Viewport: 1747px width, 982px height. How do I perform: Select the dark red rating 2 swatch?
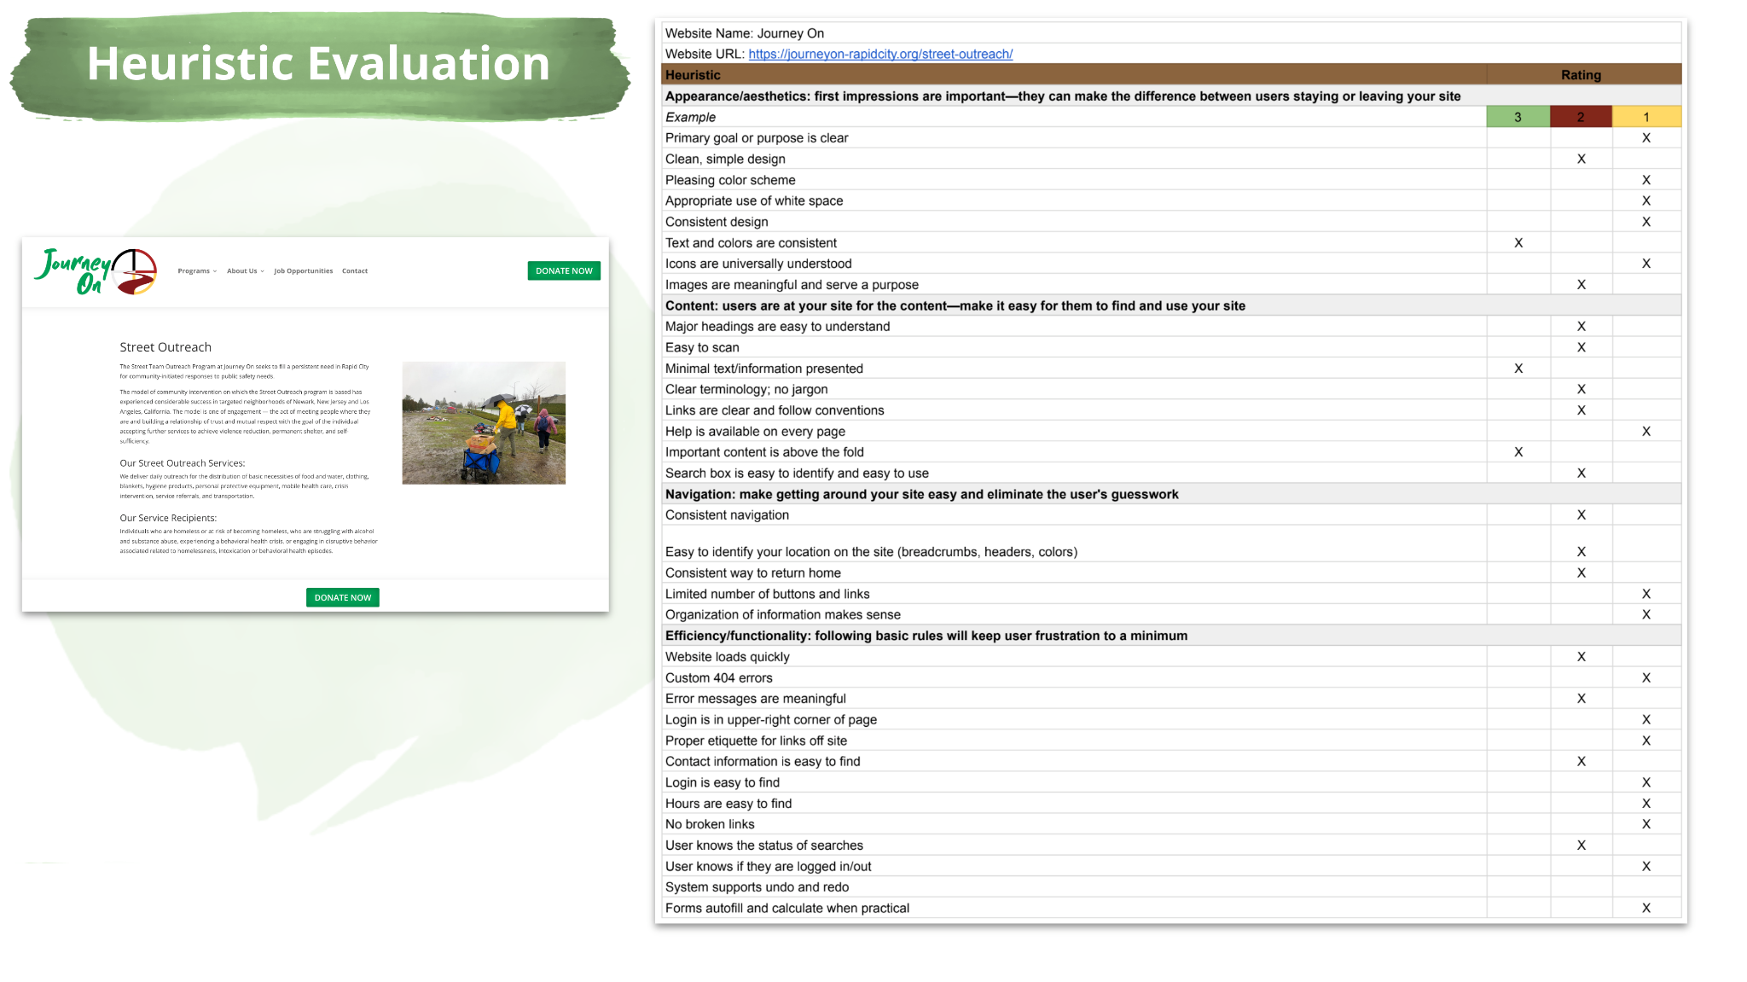click(1581, 117)
